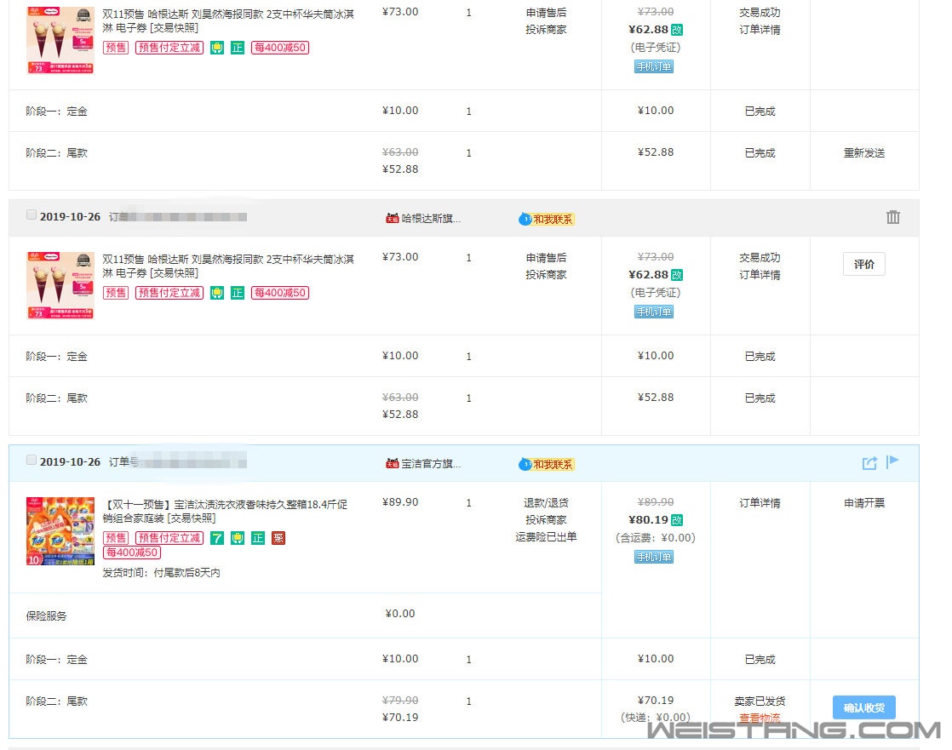The height and width of the screenshot is (750, 952).
Task: Click green 7 seven-day return icon
Action: pos(217,538)
